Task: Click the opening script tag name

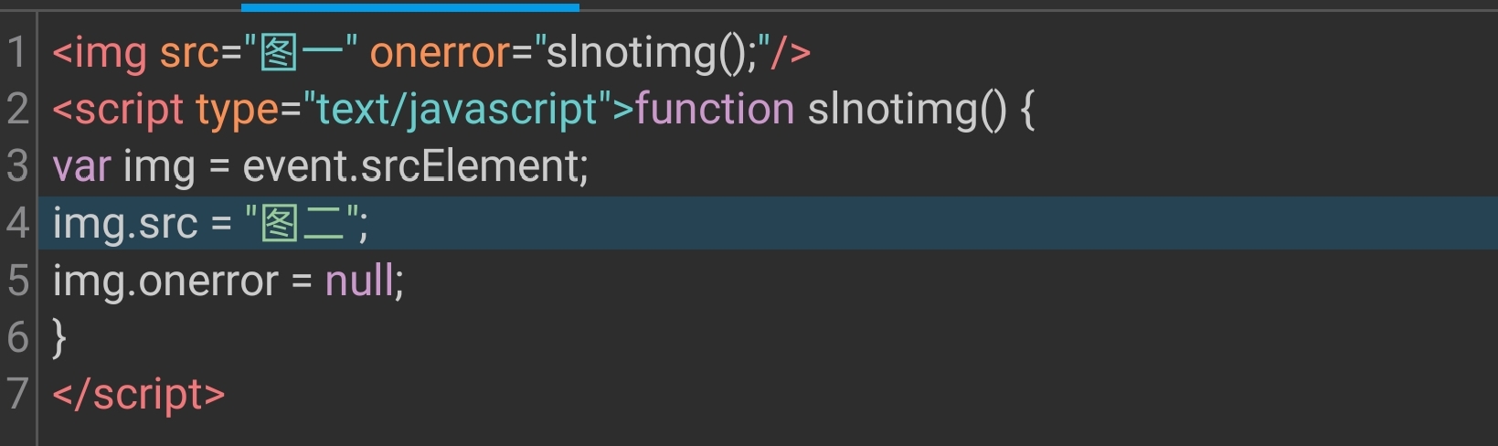Action: pyautogui.click(x=129, y=110)
